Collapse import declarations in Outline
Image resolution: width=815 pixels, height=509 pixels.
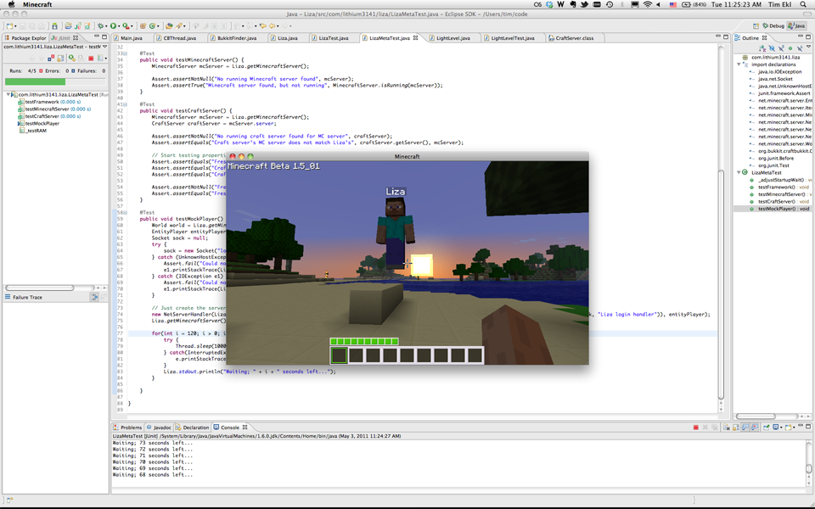point(739,64)
